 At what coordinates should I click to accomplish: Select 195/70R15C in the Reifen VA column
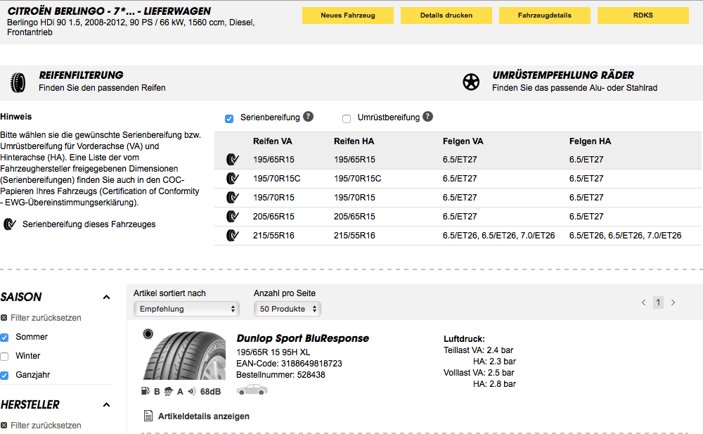pos(276,178)
